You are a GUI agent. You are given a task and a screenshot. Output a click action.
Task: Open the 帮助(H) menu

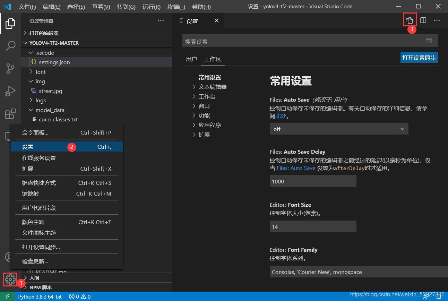point(201,7)
